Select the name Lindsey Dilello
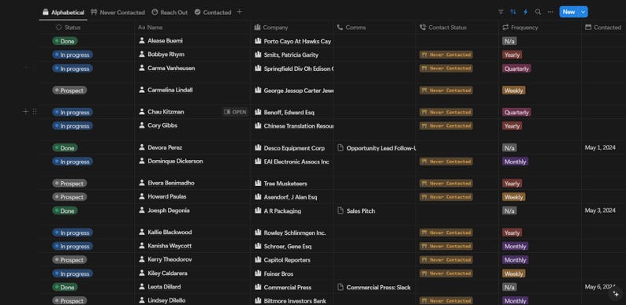Screen dimensions: 626x305 click(x=166, y=300)
